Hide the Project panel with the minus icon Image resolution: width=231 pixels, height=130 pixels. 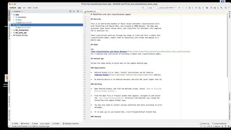pyautogui.click(x=81, y=11)
